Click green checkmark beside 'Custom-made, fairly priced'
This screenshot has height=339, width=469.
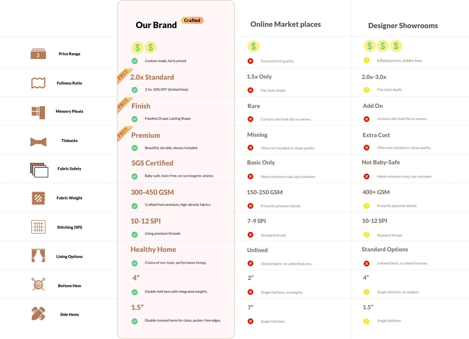(x=134, y=61)
